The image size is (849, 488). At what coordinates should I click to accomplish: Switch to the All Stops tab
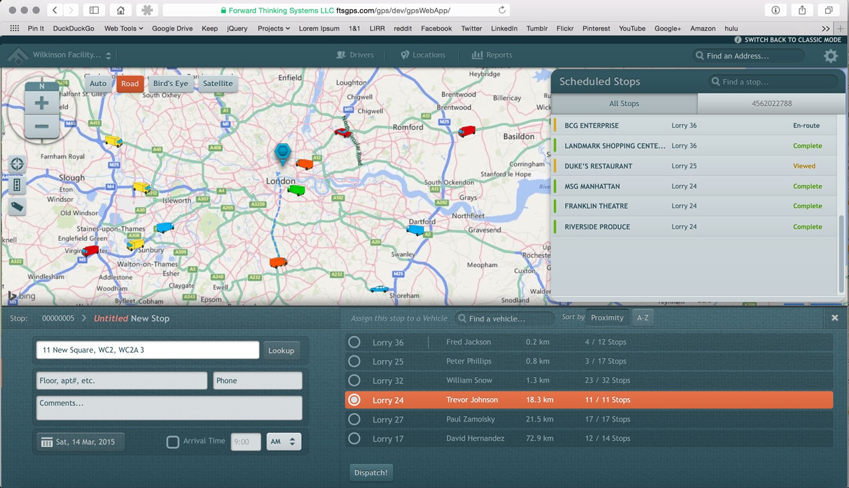point(624,103)
